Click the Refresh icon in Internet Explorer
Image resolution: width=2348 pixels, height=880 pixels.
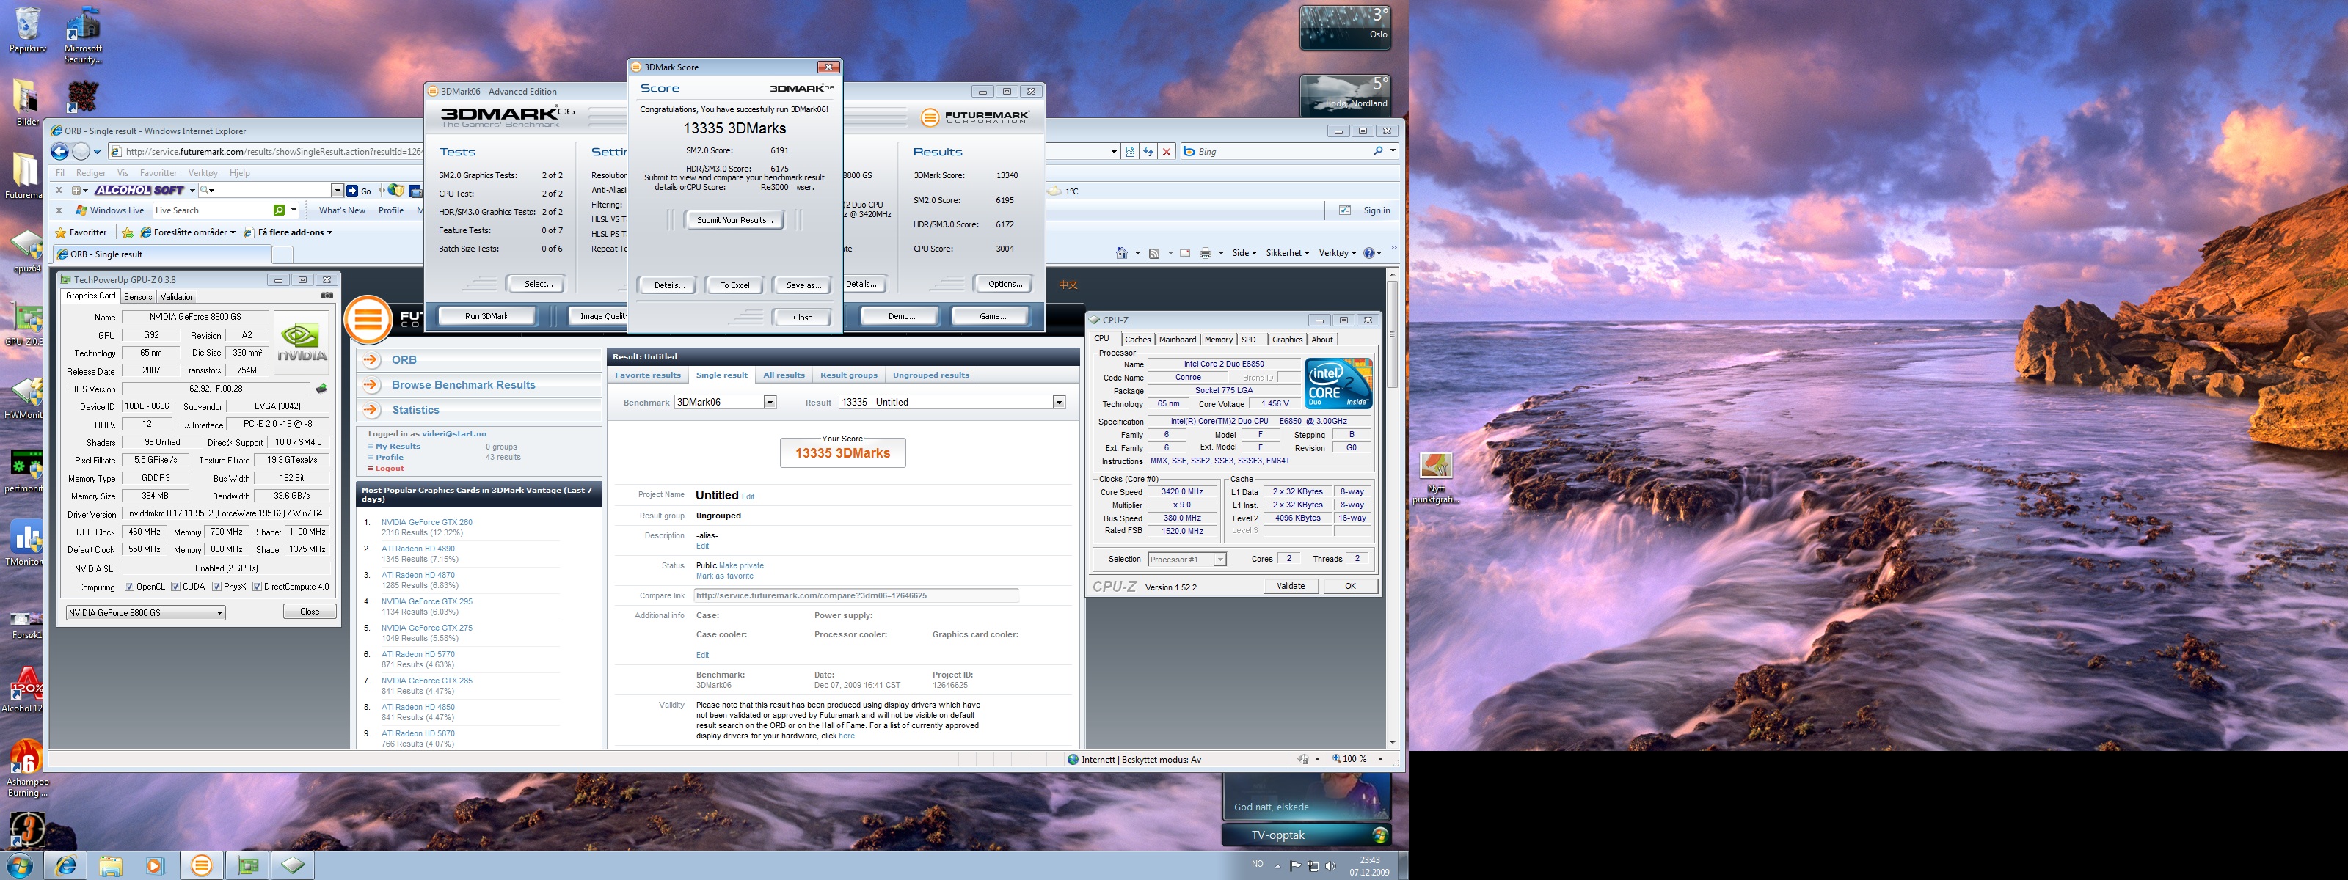pos(1148,152)
